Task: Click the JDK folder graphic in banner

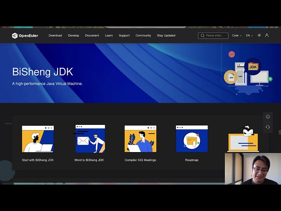Action: point(253,66)
